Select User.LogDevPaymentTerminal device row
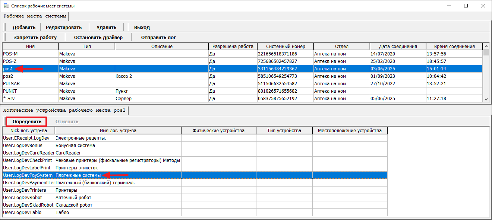Screen dimensions: 492x220 tap(195, 183)
